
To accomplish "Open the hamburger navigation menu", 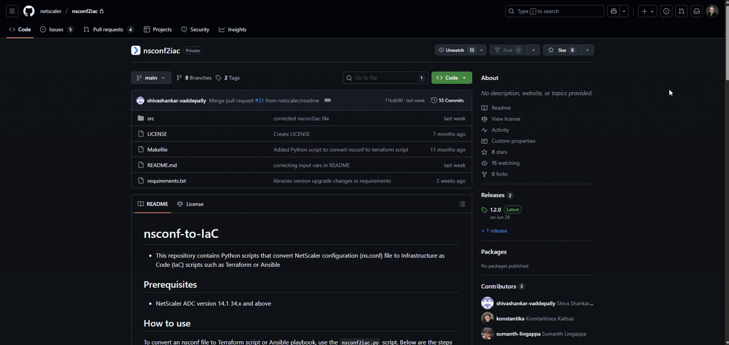I will coord(12,11).
